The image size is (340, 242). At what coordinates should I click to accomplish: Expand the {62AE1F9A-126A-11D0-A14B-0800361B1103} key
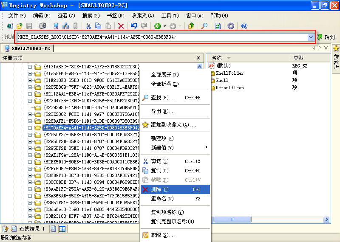coord(30,155)
